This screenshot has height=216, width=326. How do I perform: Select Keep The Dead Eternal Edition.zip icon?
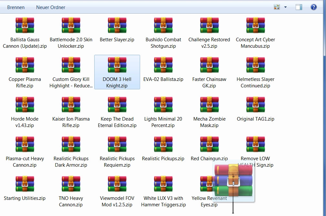(x=117, y=105)
